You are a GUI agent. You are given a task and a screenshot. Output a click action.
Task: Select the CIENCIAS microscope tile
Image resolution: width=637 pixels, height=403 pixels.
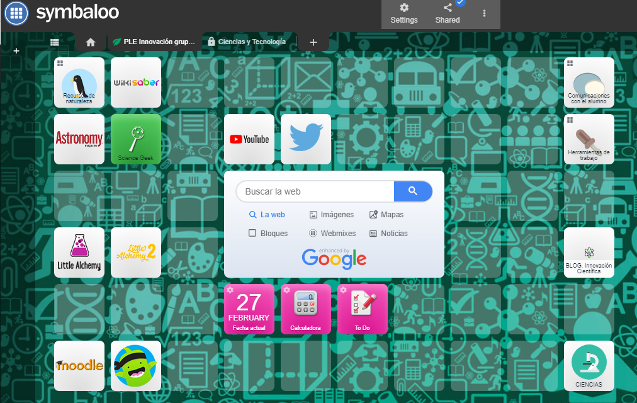tap(589, 365)
